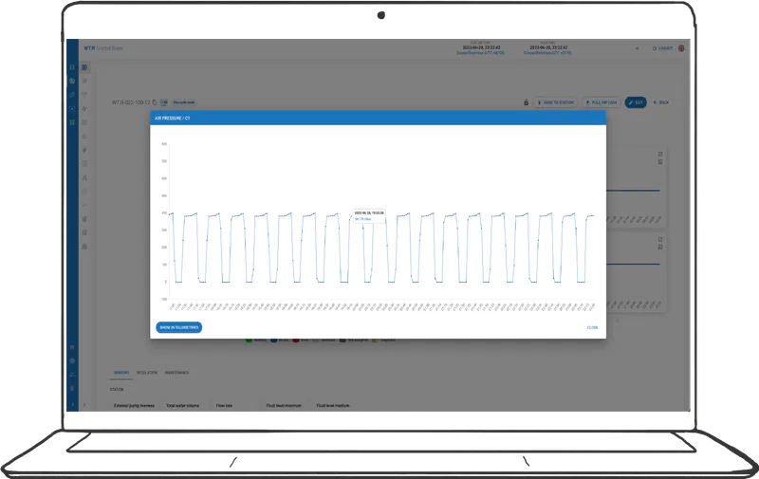Open the top icon in left sidebar
The height and width of the screenshot is (479, 759).
pos(72,67)
